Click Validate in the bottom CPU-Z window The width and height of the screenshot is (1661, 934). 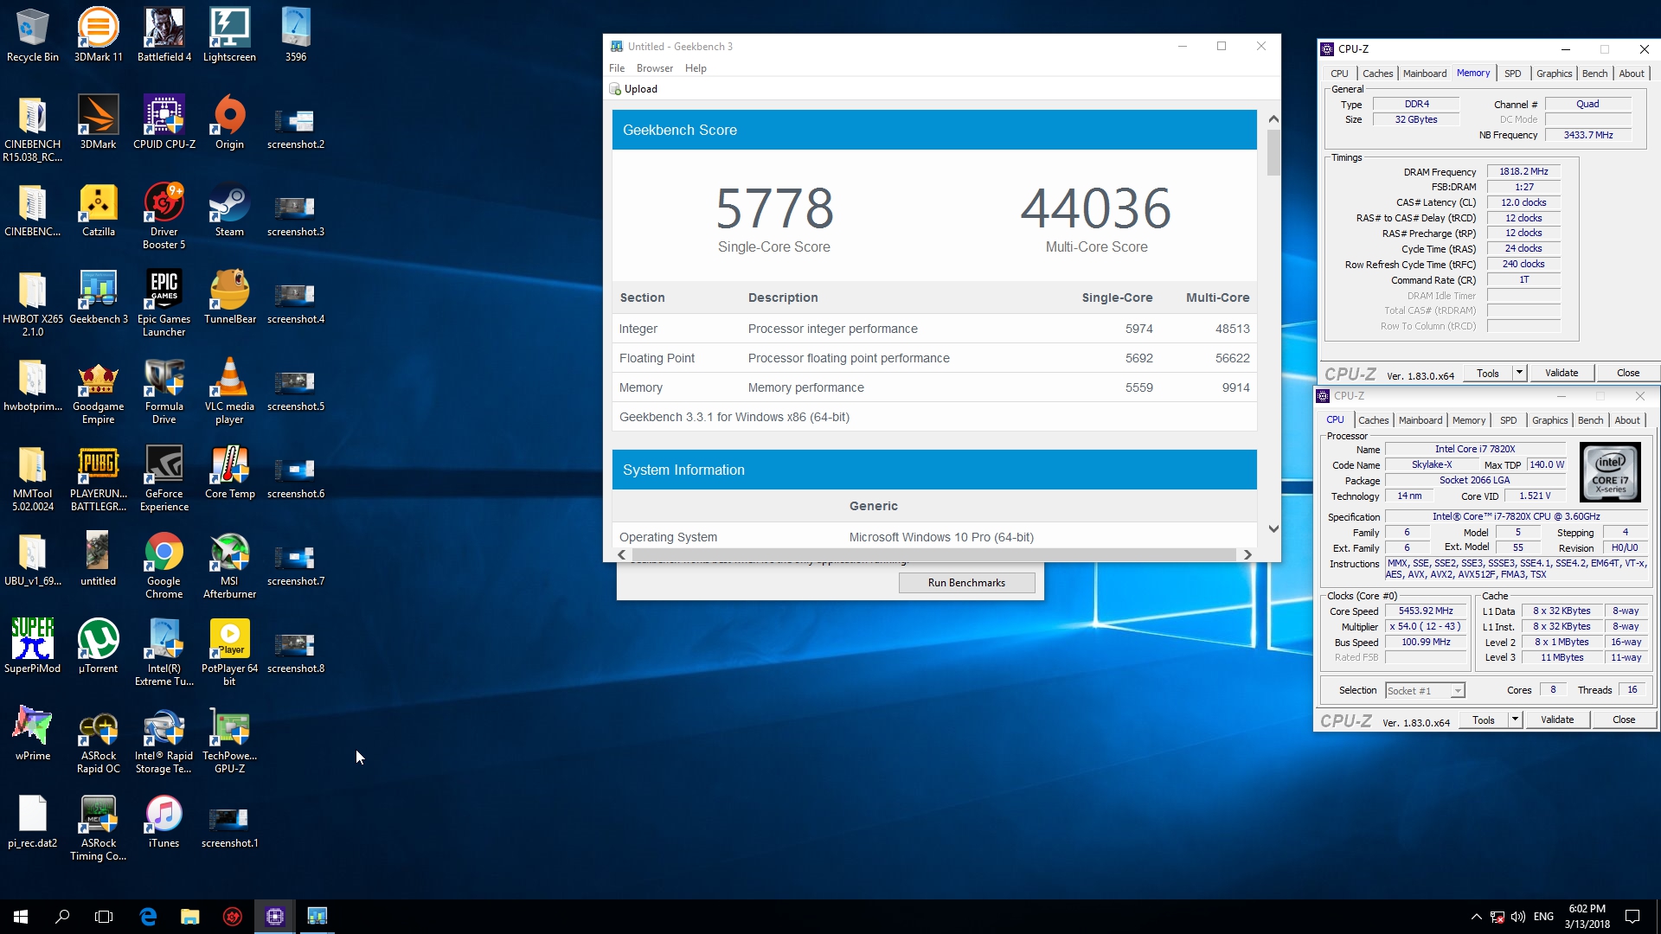[x=1557, y=720]
